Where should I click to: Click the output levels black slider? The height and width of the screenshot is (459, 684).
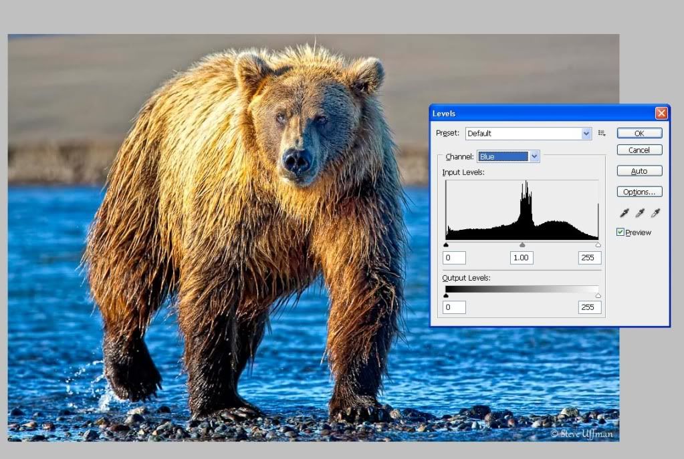coord(446,295)
